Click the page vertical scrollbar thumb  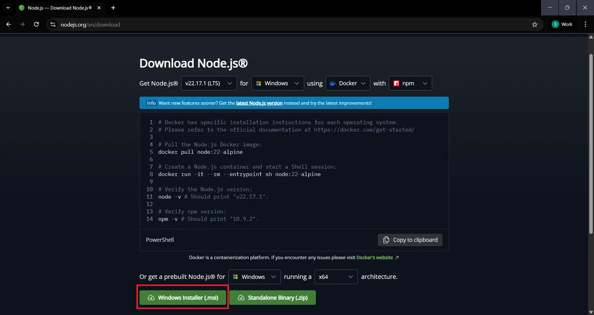point(591,144)
